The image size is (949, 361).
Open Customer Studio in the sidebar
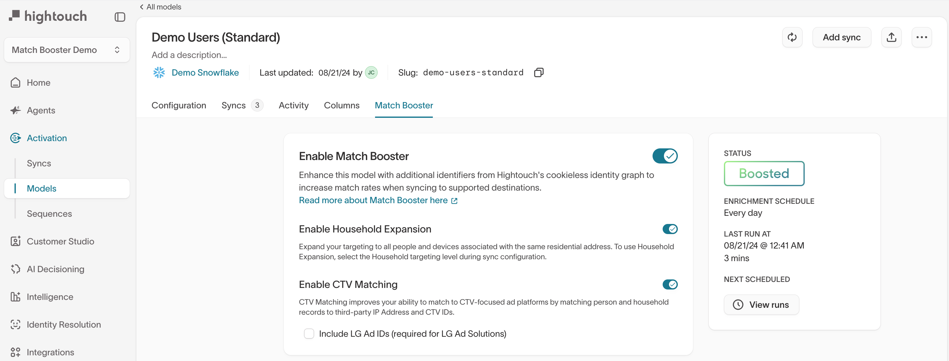(x=60, y=241)
